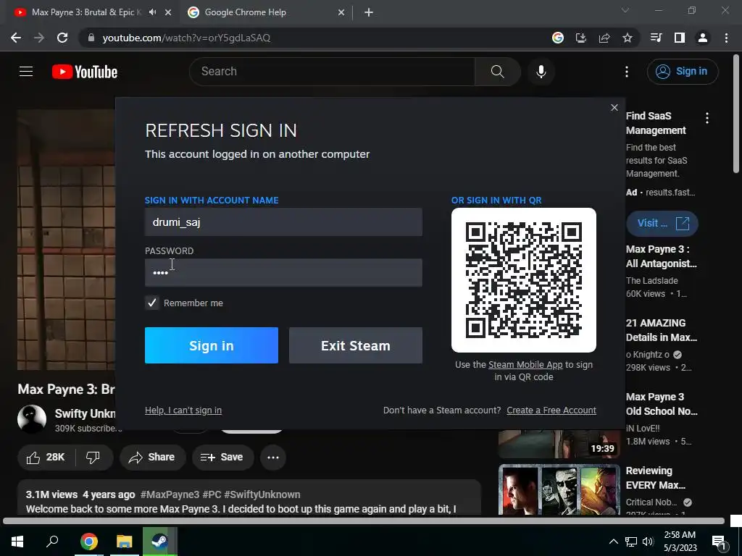This screenshot has width=742, height=556.
Task: Open the 2:58 AM taskbar clock
Action: 680,542
